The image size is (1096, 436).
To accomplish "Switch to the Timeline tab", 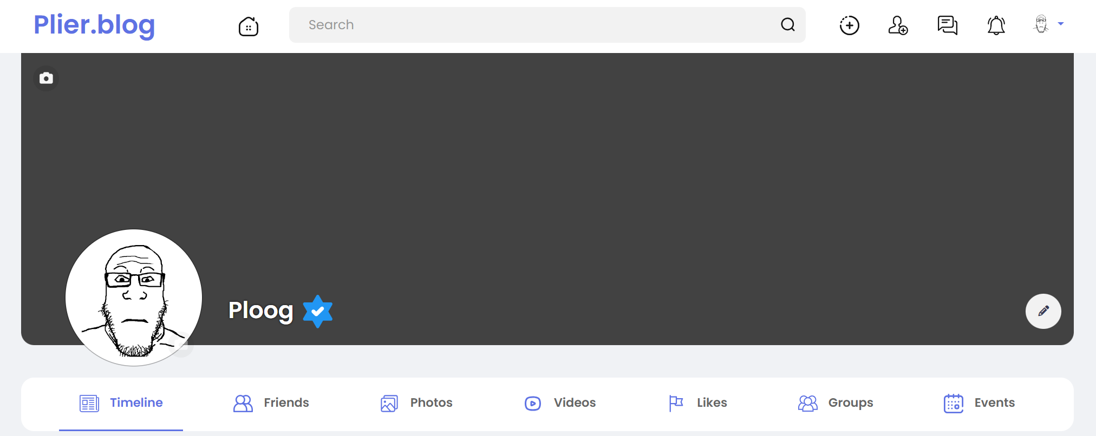I will (x=121, y=403).
